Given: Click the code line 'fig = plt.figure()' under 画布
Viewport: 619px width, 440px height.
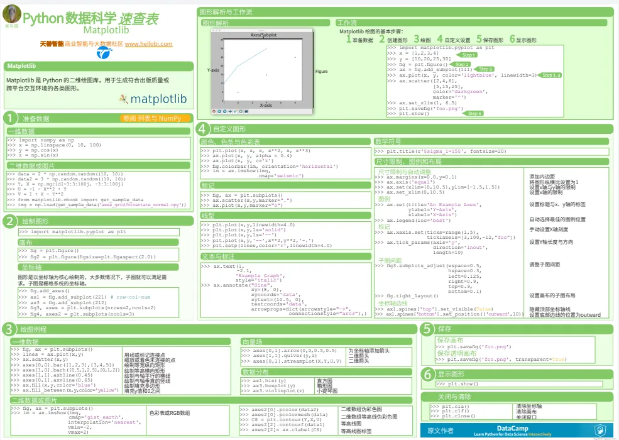Looking at the screenshot, I should point(48,251).
